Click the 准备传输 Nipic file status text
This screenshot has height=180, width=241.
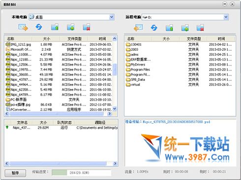click(168, 122)
